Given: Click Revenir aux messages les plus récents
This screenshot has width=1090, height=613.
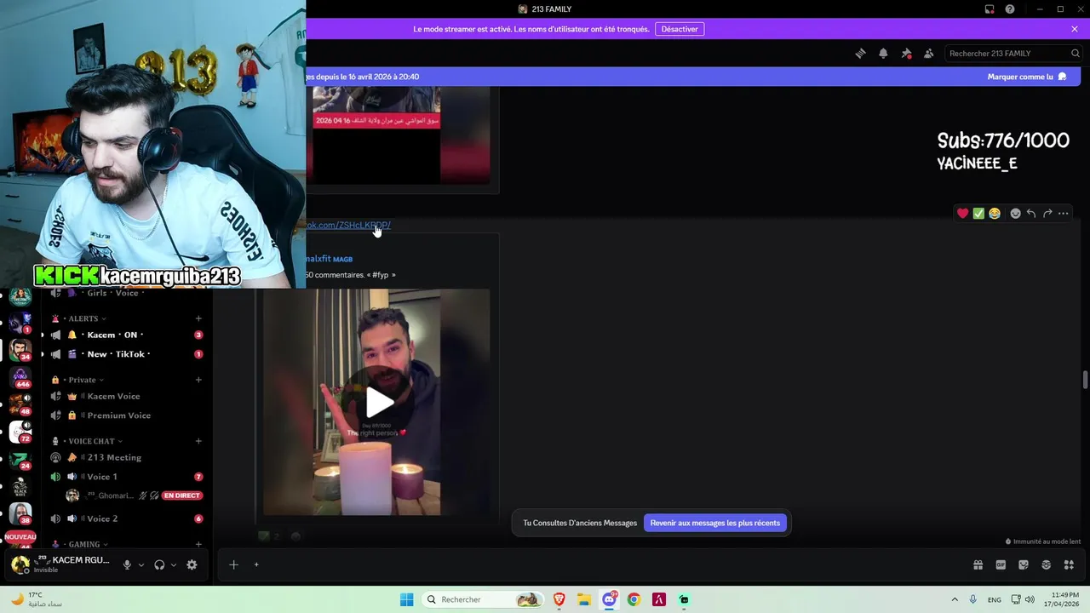Looking at the screenshot, I should point(714,523).
